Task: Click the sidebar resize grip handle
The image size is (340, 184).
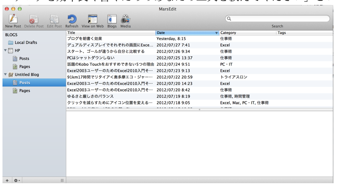Action: click(x=62, y=180)
